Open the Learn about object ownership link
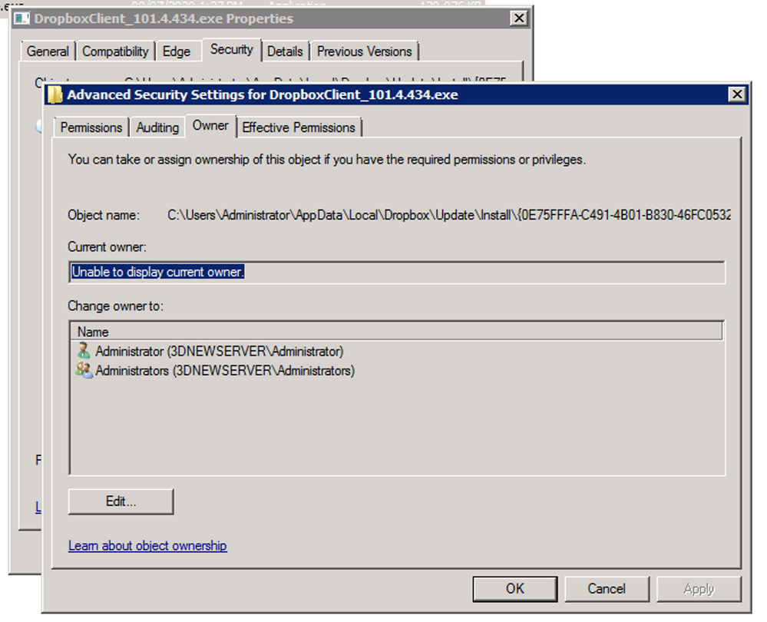 click(x=147, y=545)
